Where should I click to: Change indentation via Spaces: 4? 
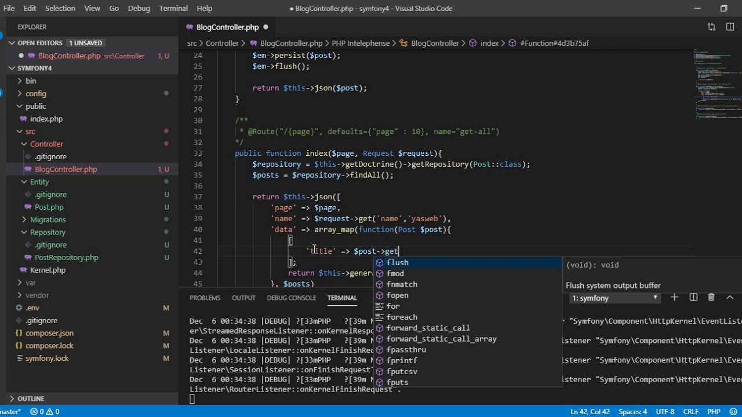pos(632,411)
